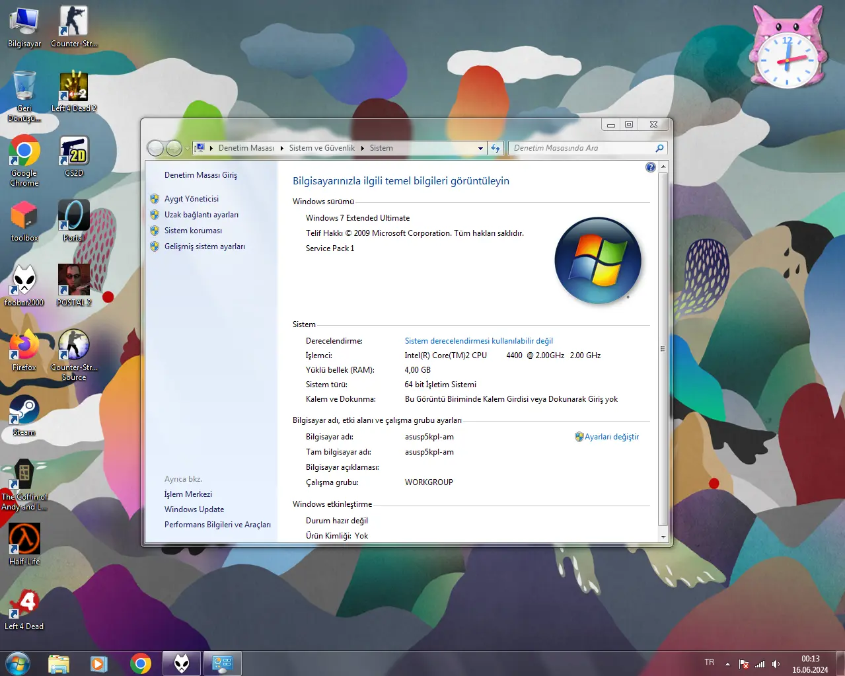Click the TR language indicator
The height and width of the screenshot is (676, 845).
click(709, 662)
